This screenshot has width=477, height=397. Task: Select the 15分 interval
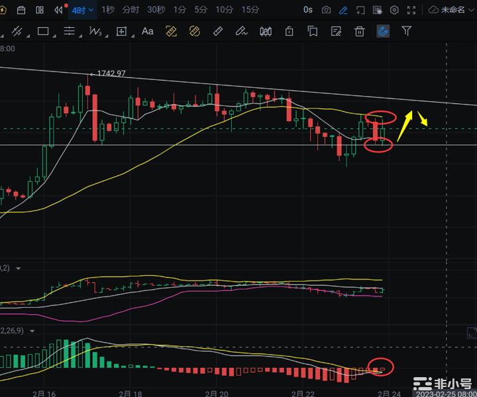point(250,10)
